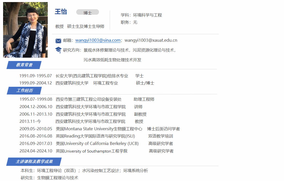The width and height of the screenshot is (284, 181).
Task: Open the wangyi1003@sina.com email link
Action: pyautogui.click(x=98, y=40)
